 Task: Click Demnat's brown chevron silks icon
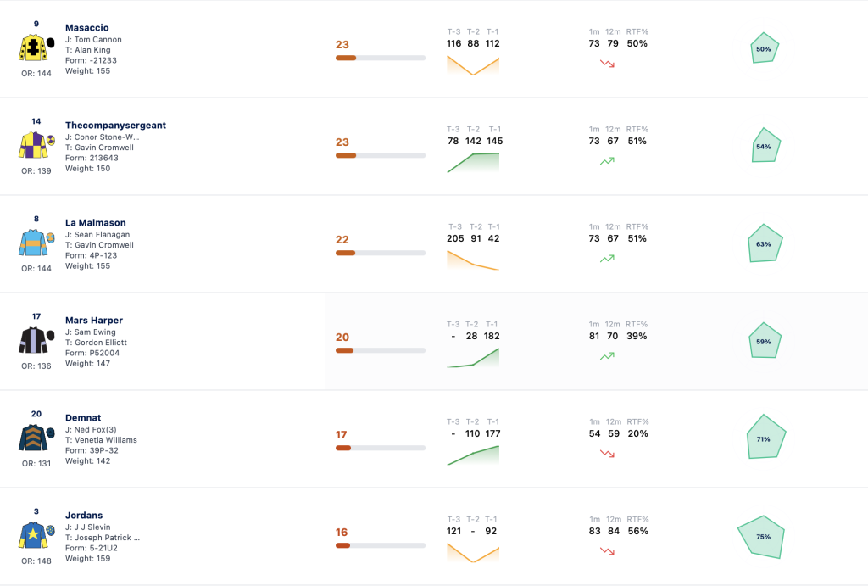(37, 437)
